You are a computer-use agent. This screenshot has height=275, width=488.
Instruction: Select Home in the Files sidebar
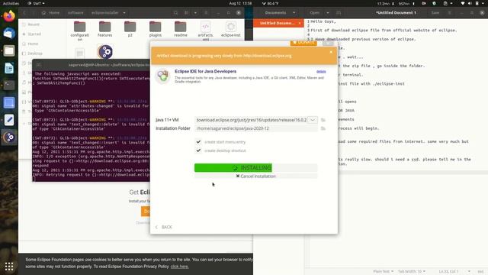(33, 44)
